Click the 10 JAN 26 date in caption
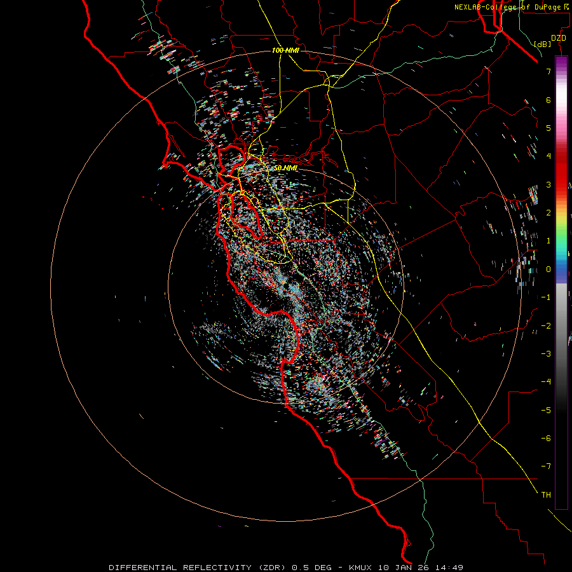Image resolution: width=572 pixels, height=572 pixels. (x=404, y=568)
